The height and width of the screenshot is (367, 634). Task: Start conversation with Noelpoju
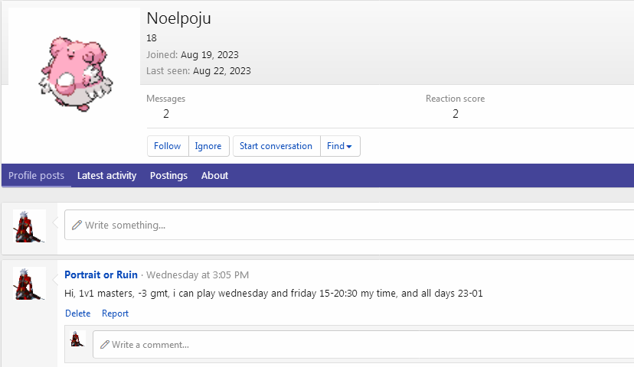[x=276, y=146]
